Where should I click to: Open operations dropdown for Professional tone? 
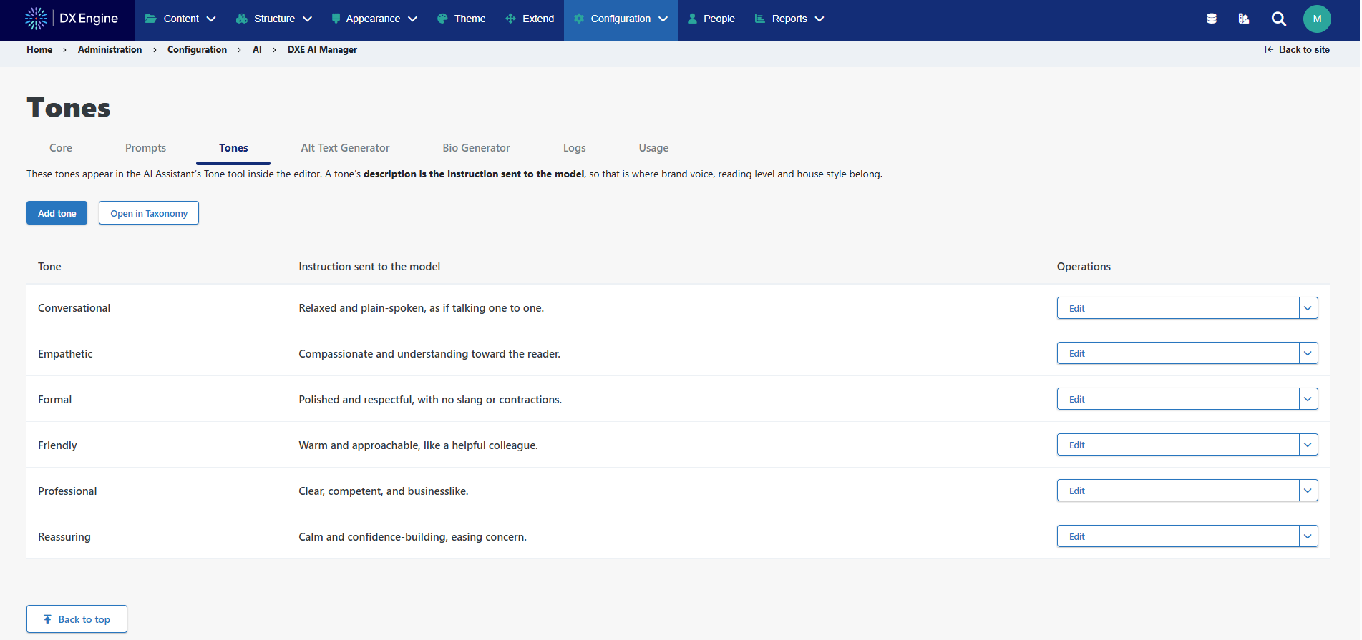(x=1308, y=491)
